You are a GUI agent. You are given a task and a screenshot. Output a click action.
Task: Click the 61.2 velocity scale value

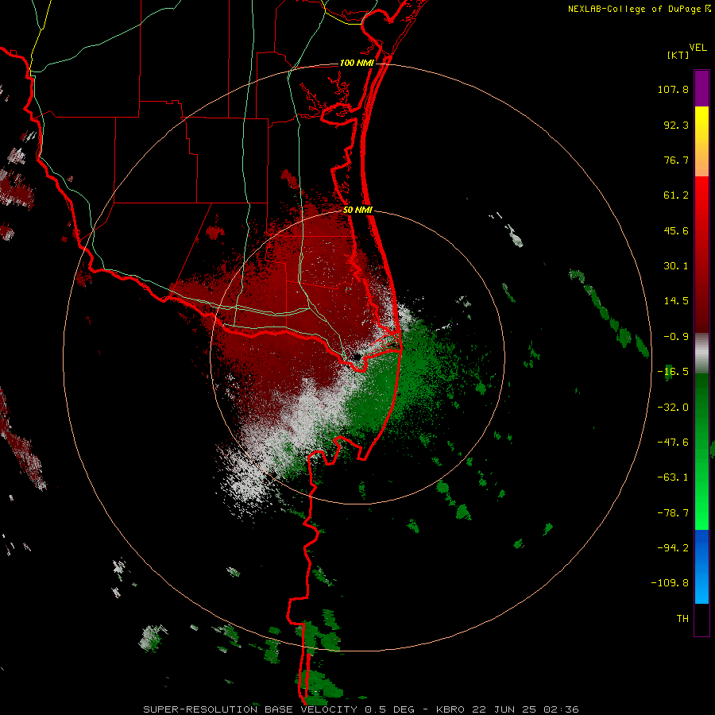tap(676, 195)
